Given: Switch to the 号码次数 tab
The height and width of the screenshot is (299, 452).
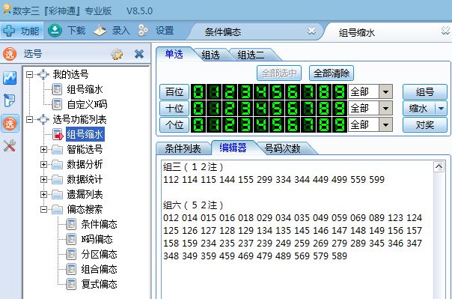Looking at the screenshot, I should click(x=283, y=148).
